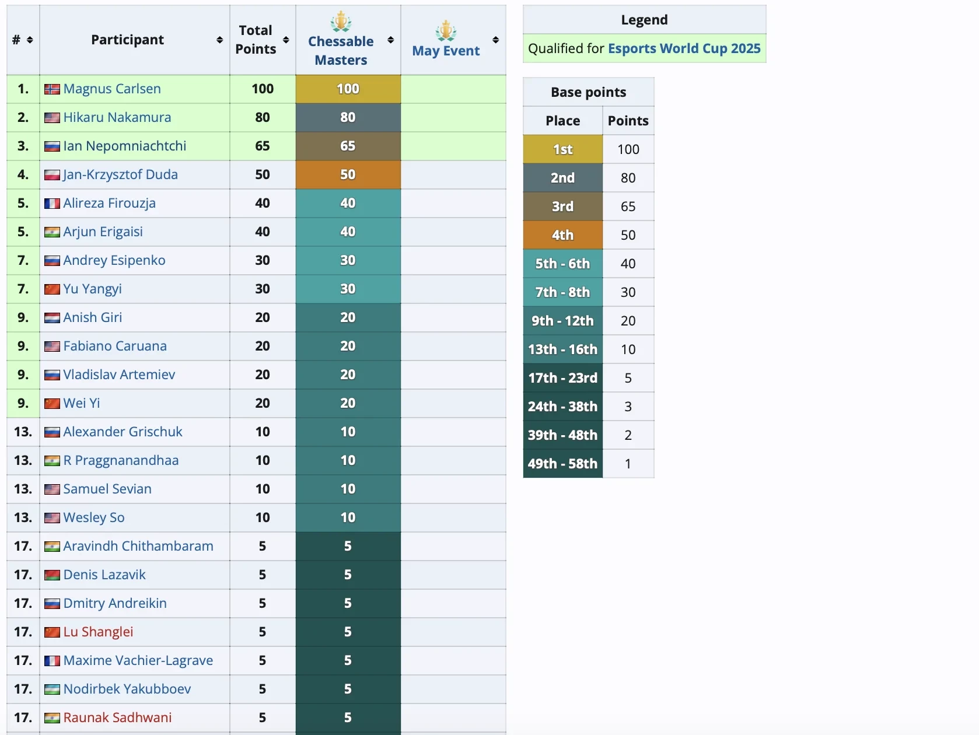Screen dimensions: 979x735
Task: Click Alireza Firouzja's 40 points cell
Action: [348, 203]
